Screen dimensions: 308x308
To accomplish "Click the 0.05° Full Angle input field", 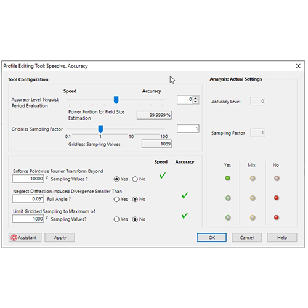I will (x=28, y=199).
